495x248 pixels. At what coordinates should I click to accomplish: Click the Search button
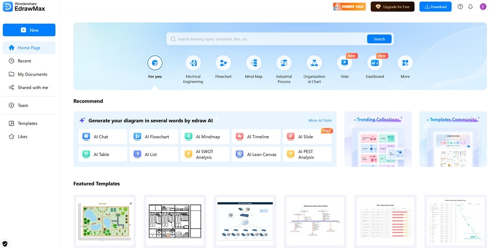379,39
